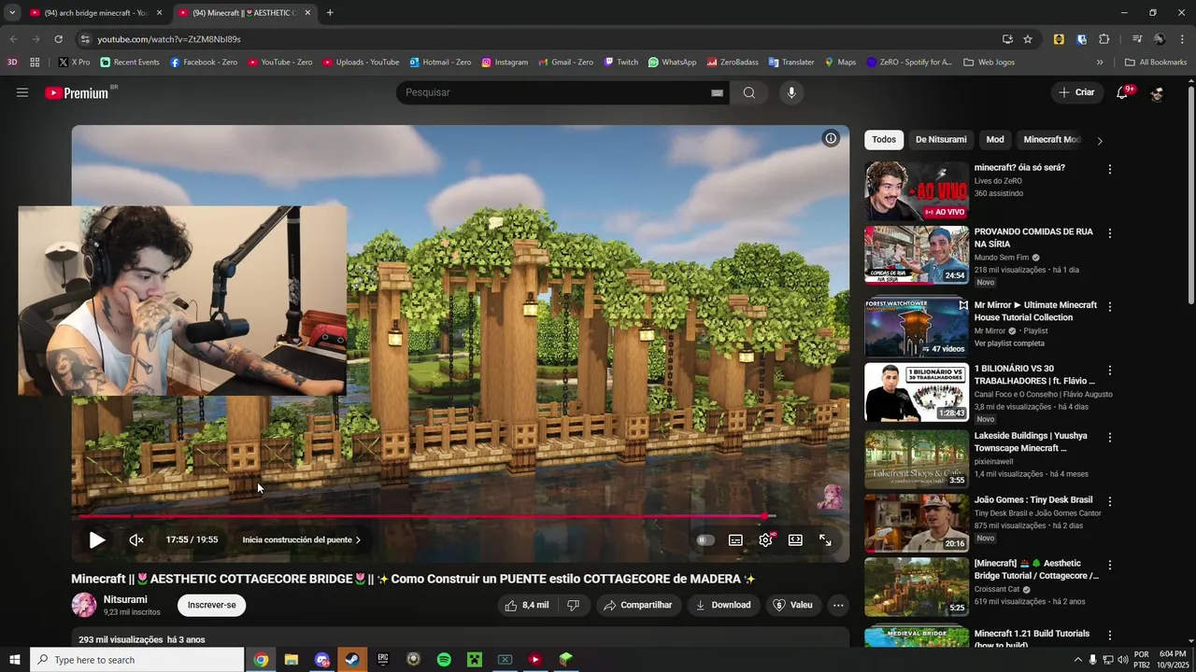
Task: Open the Instagram bookmark
Action: (505, 63)
